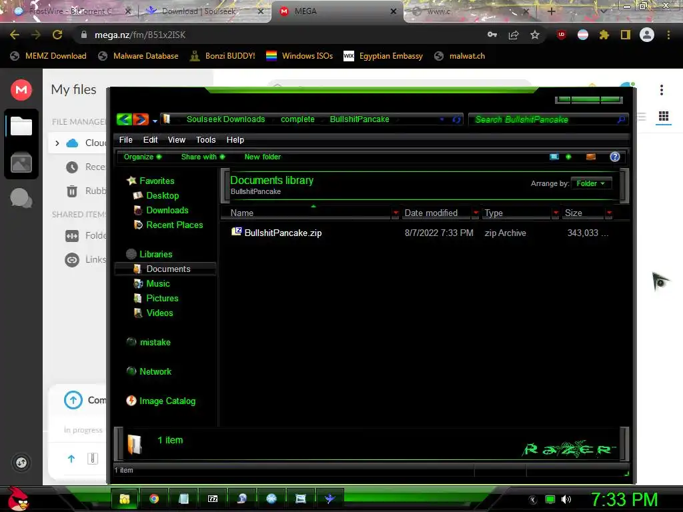
Task: Open Arrange by Folder dropdown
Action: pyautogui.click(x=591, y=183)
